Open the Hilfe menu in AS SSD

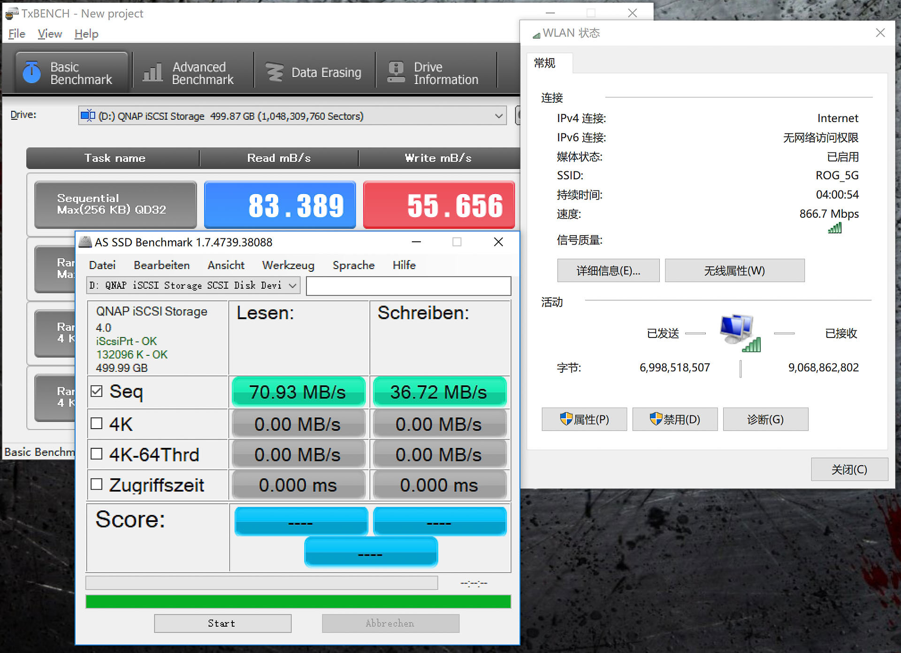tap(404, 265)
